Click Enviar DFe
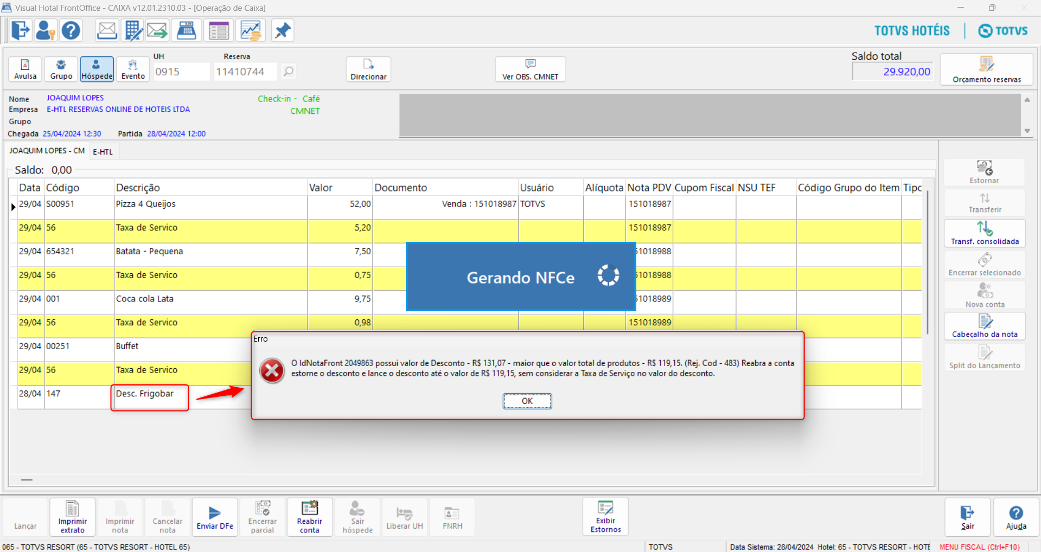The height and width of the screenshot is (552, 1041). (215, 517)
